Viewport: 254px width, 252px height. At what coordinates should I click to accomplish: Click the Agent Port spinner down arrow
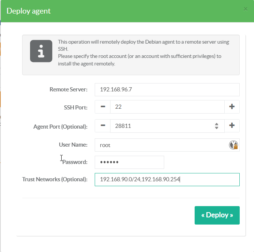click(216, 128)
